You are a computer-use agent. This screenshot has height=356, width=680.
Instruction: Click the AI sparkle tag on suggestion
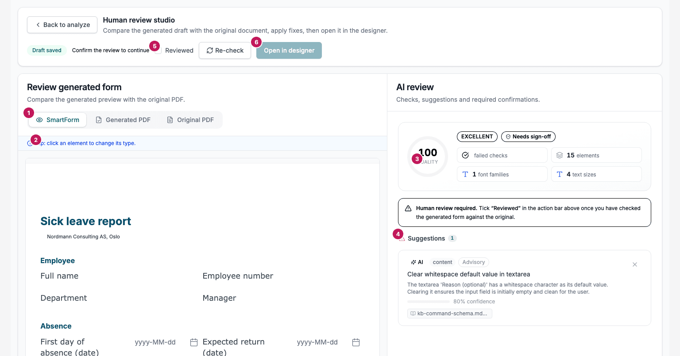point(417,262)
